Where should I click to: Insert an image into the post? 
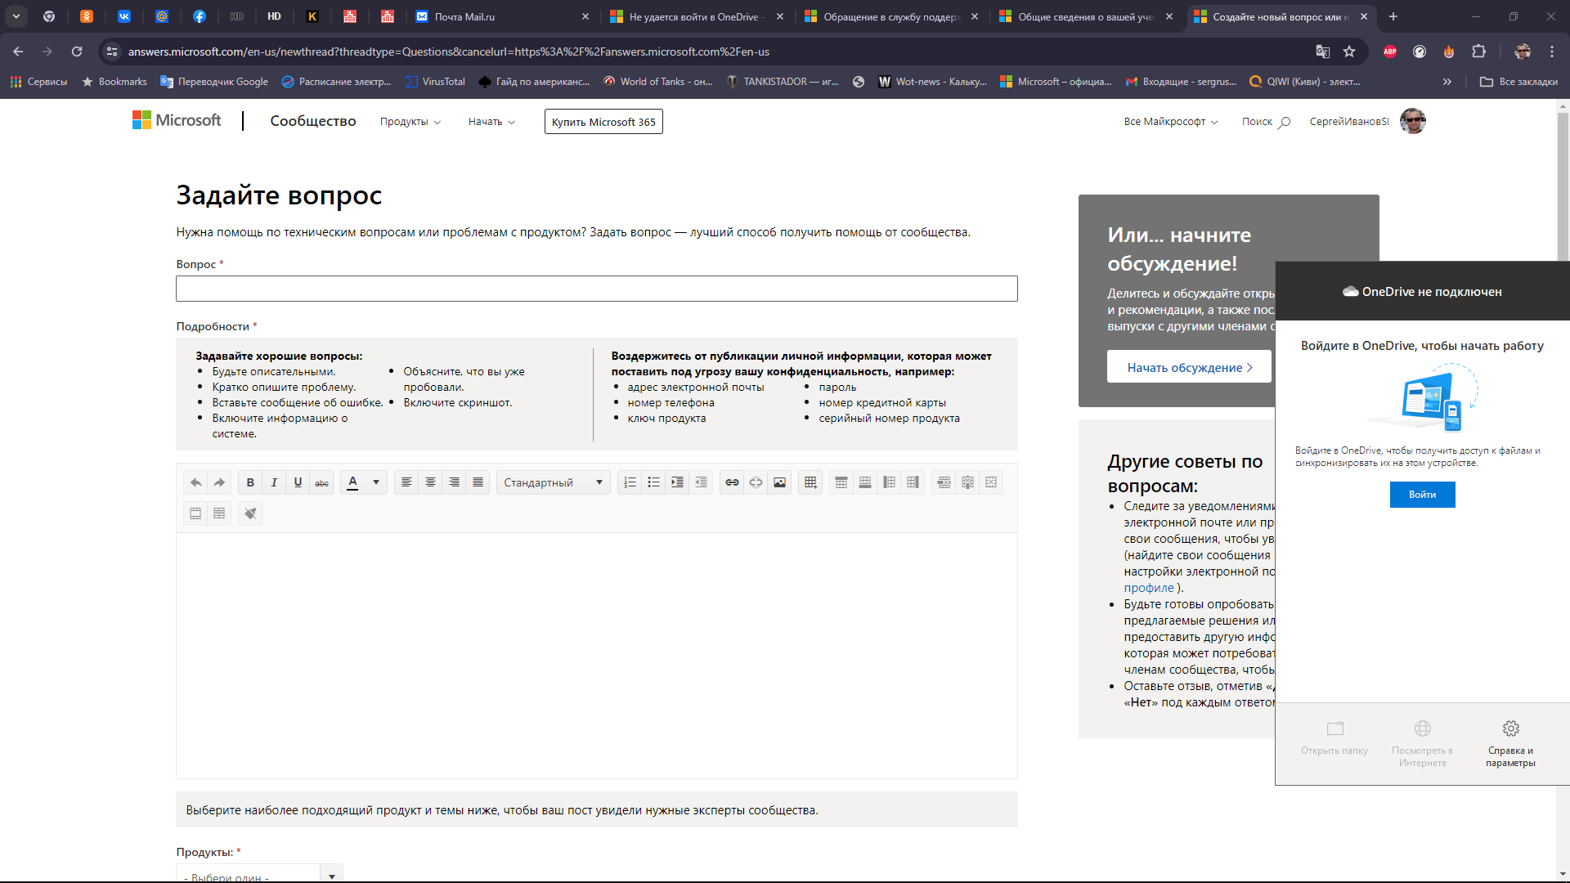779,482
